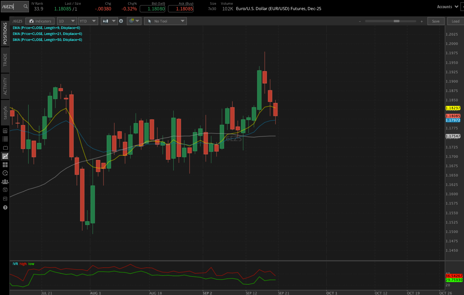
Task: Open the Indicators panel
Action: (40, 21)
